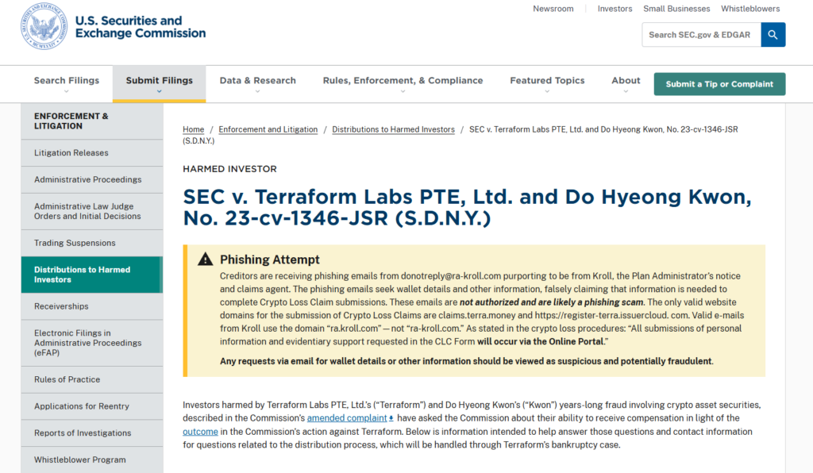This screenshot has width=813, height=473.
Task: Click the Phishing Attempt heading
Action: (x=270, y=260)
